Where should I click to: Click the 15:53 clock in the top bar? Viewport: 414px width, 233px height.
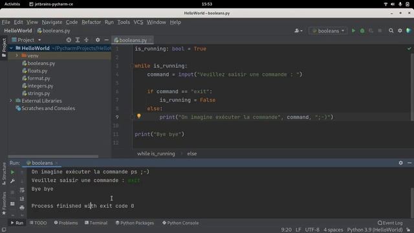[207, 4]
